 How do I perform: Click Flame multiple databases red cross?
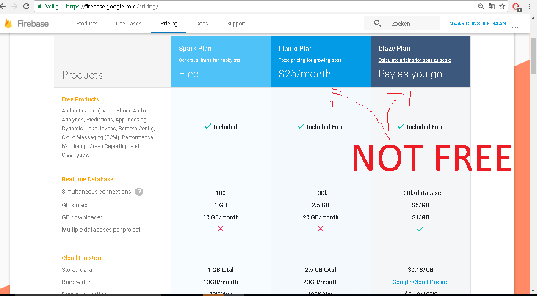click(321, 229)
